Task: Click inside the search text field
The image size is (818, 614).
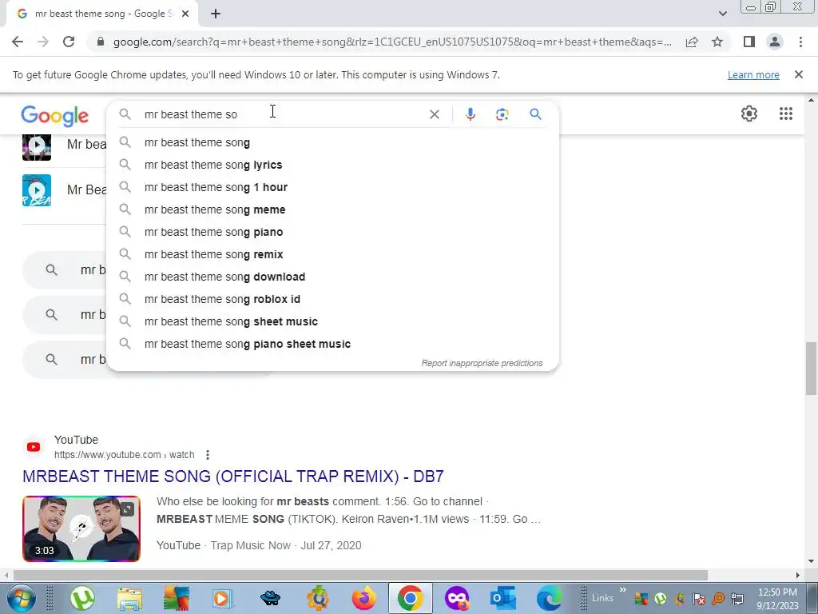Action: tap(282, 114)
